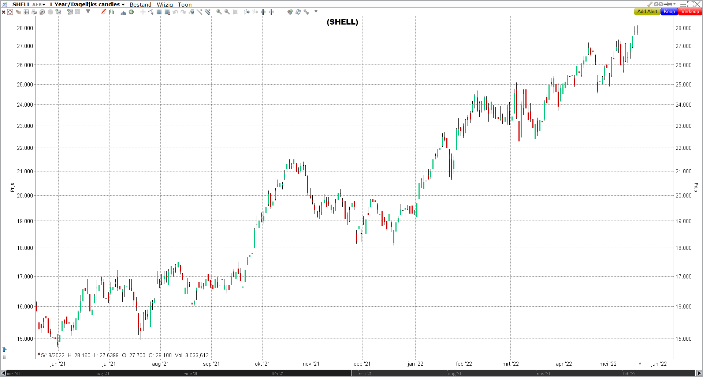703x377 pixels.
Task: Click the left 28.000 price axis label
Action: tap(25, 28)
